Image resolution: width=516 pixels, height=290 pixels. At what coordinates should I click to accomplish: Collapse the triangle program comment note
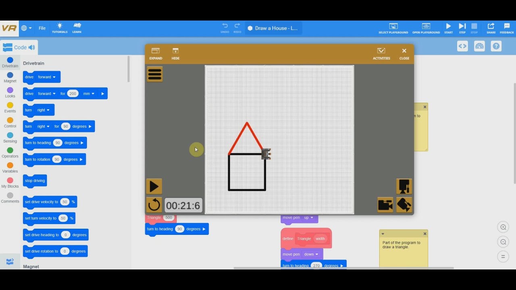(383, 234)
